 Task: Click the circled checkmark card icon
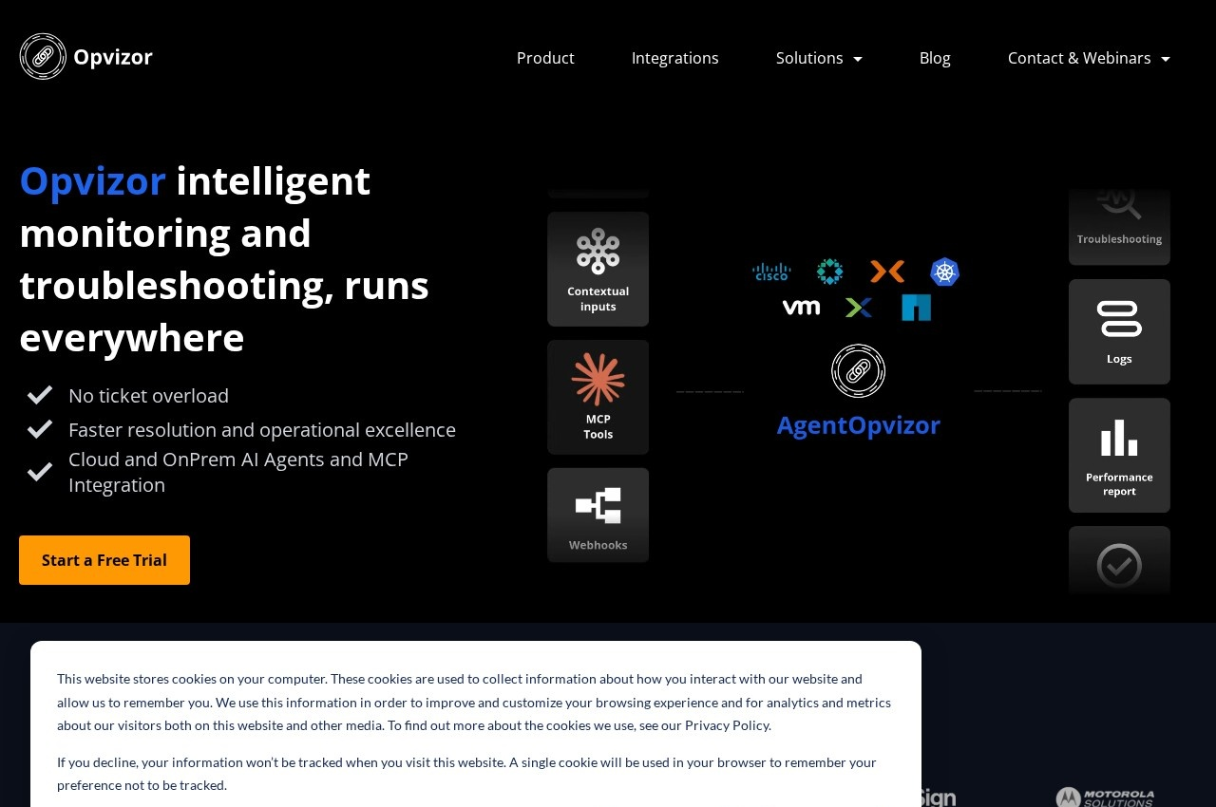point(1119,566)
